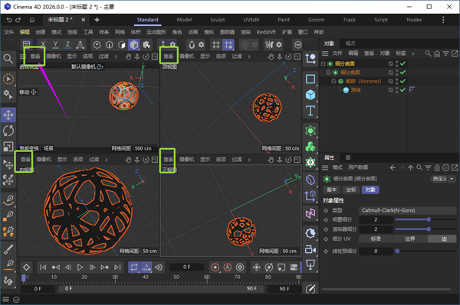Collapse the 破碎 (Voronoi) tree node
The width and height of the screenshot is (460, 305).
[x=333, y=81]
